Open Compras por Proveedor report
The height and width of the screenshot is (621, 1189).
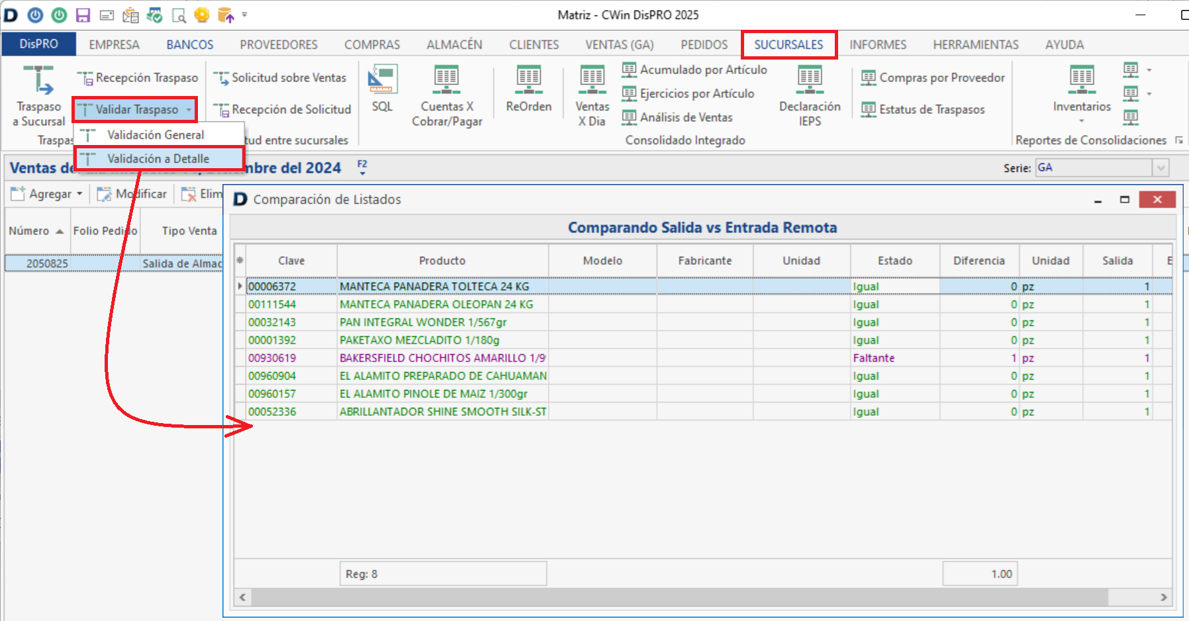click(x=933, y=77)
